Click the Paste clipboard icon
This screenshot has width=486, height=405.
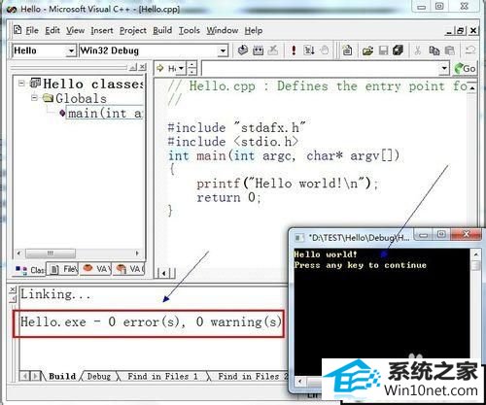pyautogui.click(x=450, y=51)
